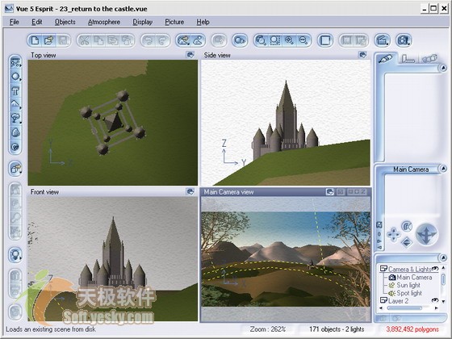Select the text tool in left toolbar
This screenshot has height=339, width=452.
pyautogui.click(x=15, y=91)
